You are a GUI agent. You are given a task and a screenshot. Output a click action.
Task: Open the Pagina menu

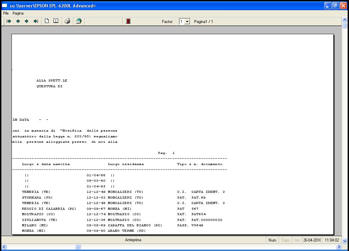pyautogui.click(x=18, y=13)
